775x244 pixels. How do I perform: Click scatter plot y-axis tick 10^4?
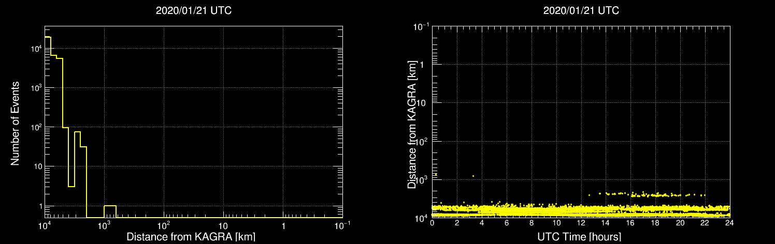tap(422, 218)
